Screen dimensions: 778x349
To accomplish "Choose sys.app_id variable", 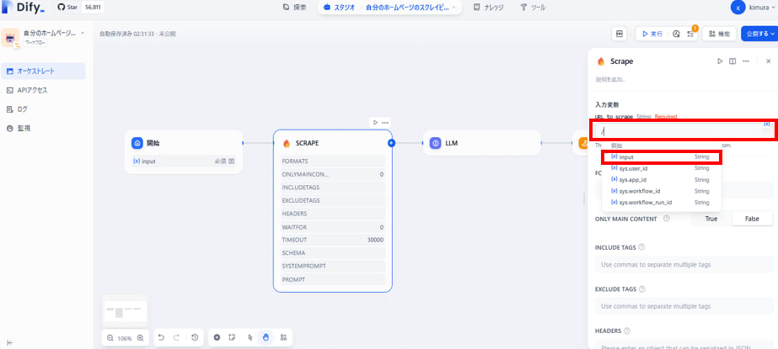I will [x=661, y=180].
